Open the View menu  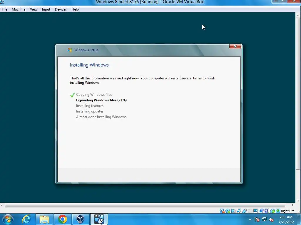pos(34,9)
